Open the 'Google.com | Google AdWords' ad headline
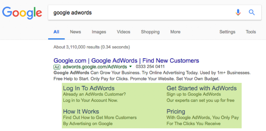 (126, 61)
